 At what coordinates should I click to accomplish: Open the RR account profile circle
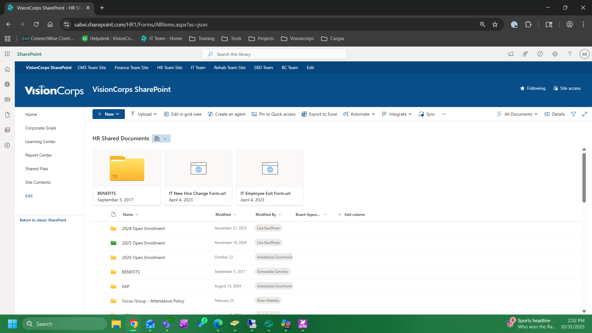(x=585, y=54)
